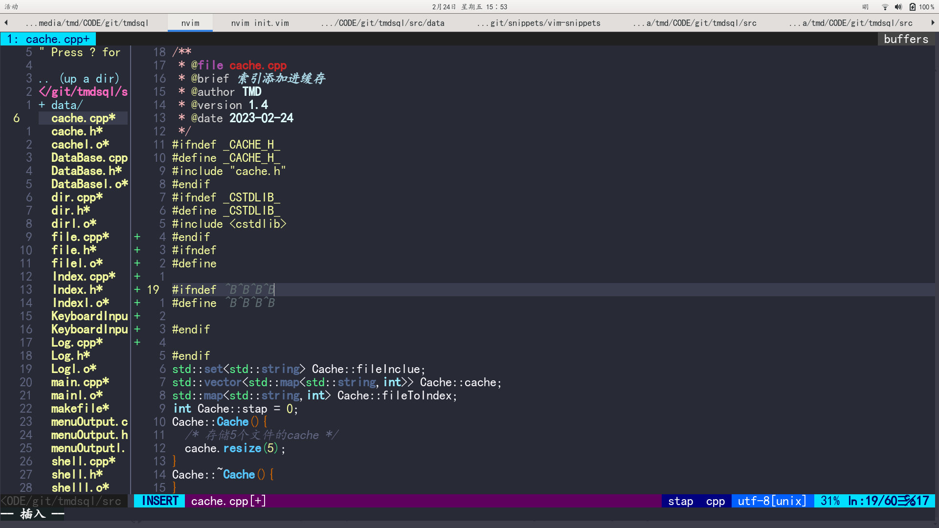Screen dimensions: 939x528
Task: Click cache.cpp [+] in the statusline
Action: 227,501
